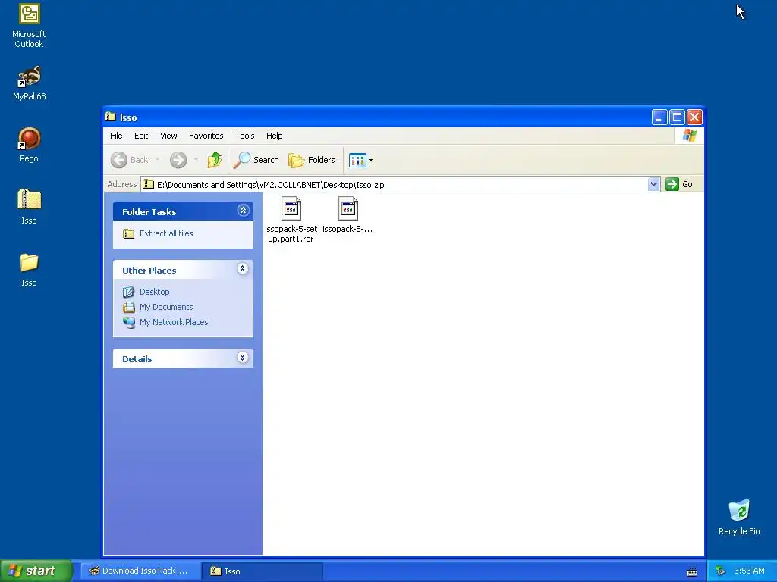Collapse the Other Places panel
Viewport: 777px width, 582px height.
(242, 269)
